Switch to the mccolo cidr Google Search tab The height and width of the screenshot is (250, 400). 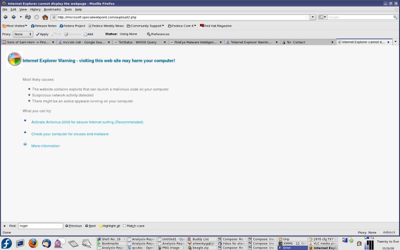(x=84, y=42)
